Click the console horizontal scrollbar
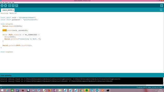This screenshot has width=164, height=92. pos(81,85)
